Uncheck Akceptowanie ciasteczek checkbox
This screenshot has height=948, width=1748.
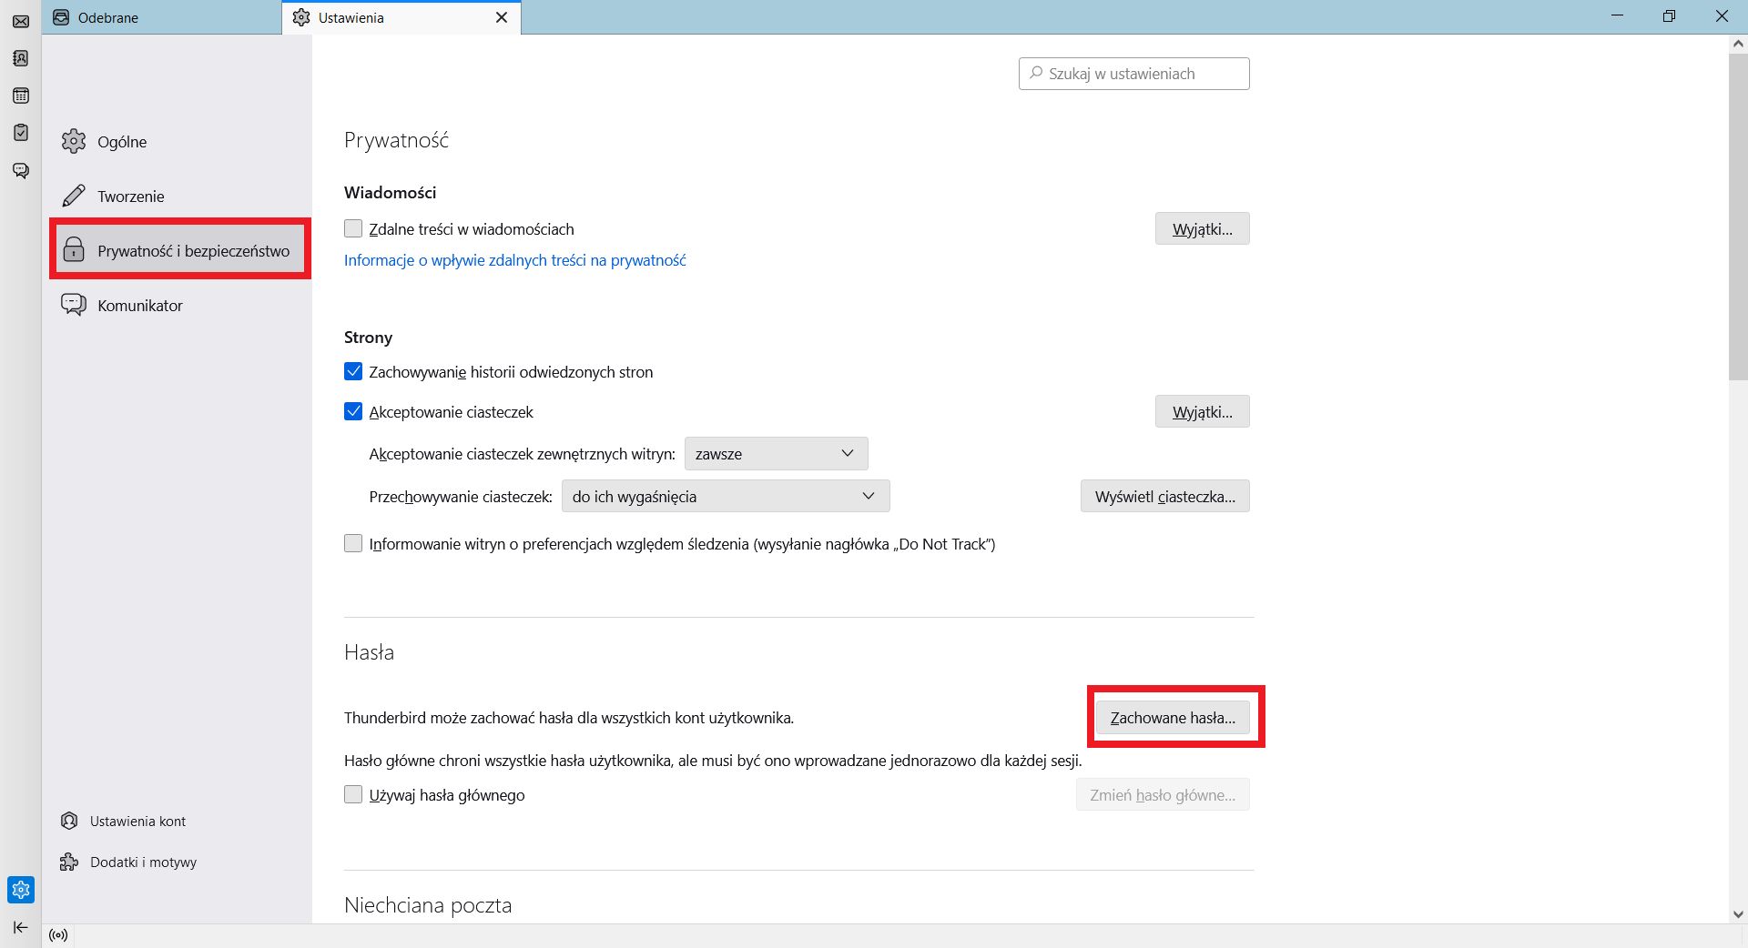(x=353, y=411)
